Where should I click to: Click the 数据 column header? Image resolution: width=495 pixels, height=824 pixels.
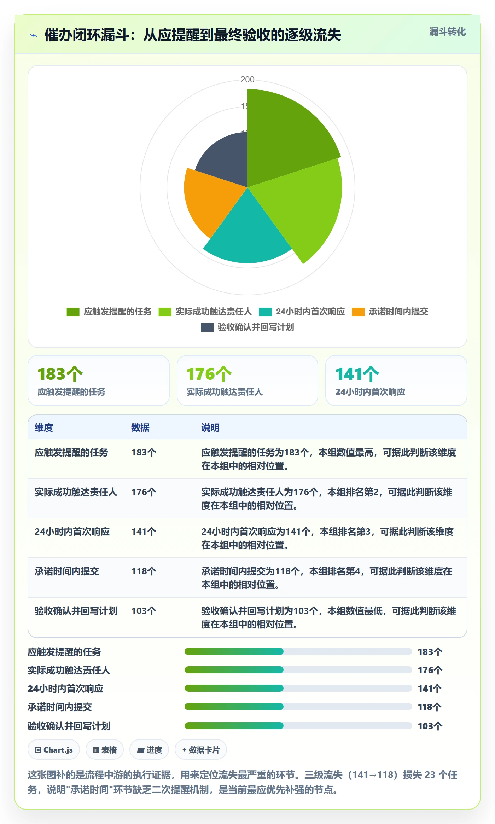(x=140, y=428)
